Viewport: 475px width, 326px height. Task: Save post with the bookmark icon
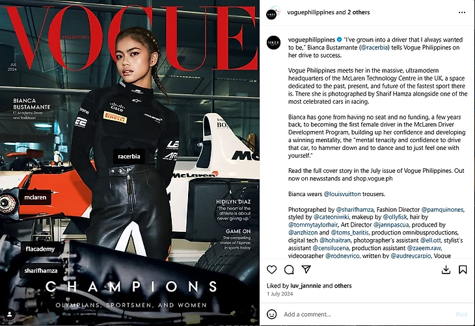(463, 270)
